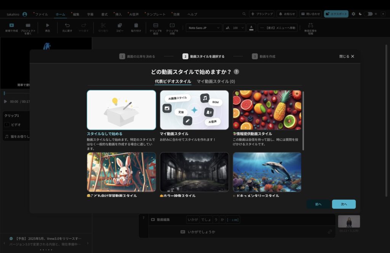Click the move to format menu button
The width and height of the screenshot is (390, 253).
point(278,28)
